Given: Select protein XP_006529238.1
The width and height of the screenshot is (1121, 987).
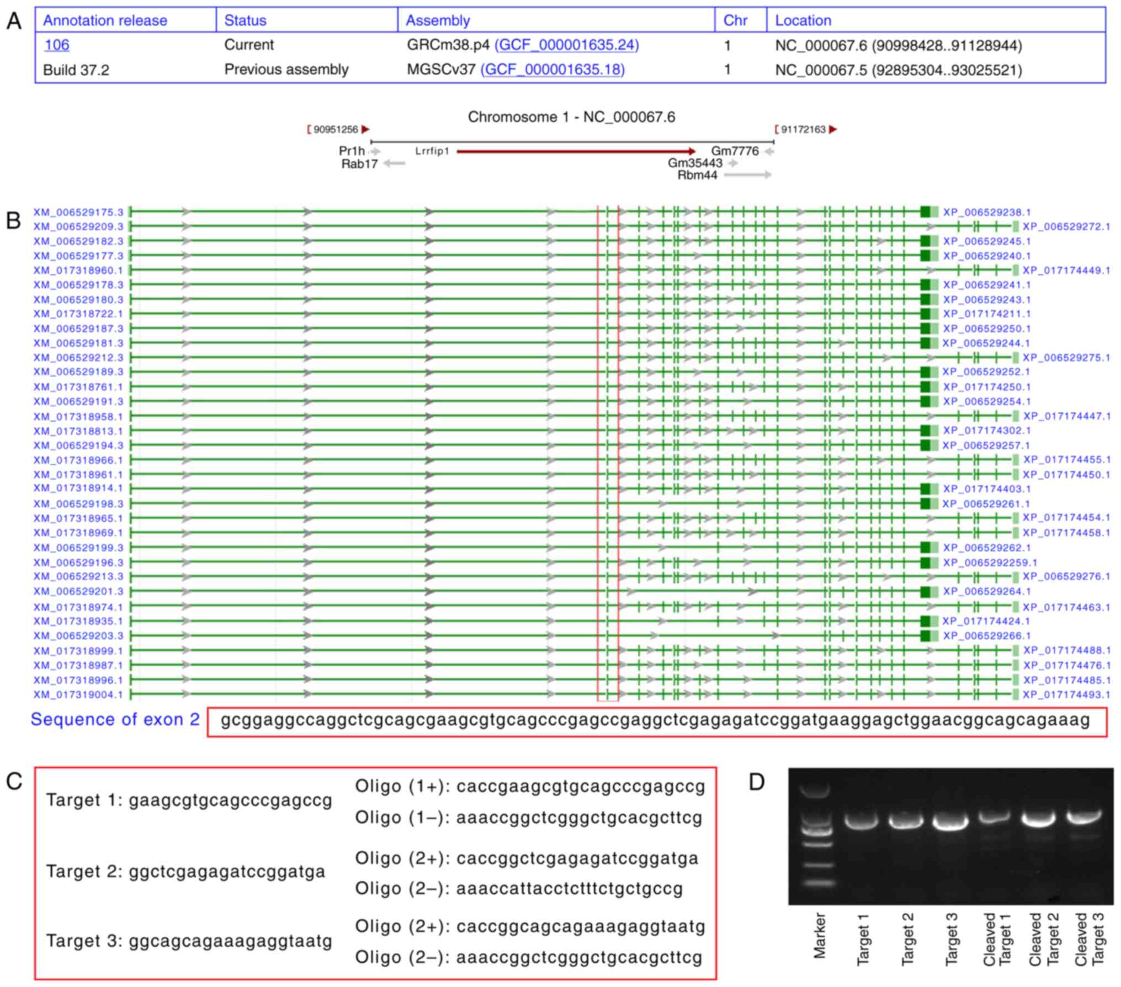Looking at the screenshot, I should pyautogui.click(x=986, y=212).
